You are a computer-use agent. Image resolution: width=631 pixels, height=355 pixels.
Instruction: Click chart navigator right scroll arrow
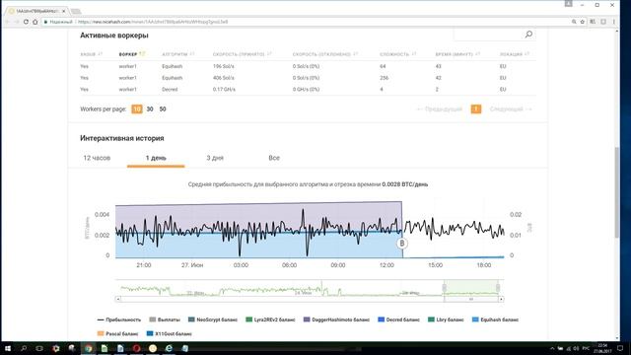(501, 299)
